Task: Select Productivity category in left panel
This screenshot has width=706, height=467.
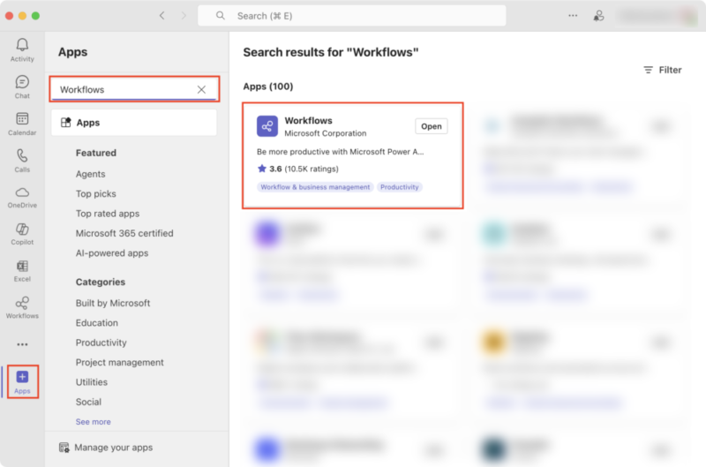Action: [101, 343]
